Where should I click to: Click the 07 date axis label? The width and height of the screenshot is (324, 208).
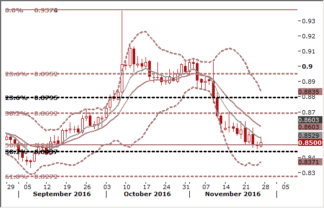pyautogui.click(x=206, y=187)
